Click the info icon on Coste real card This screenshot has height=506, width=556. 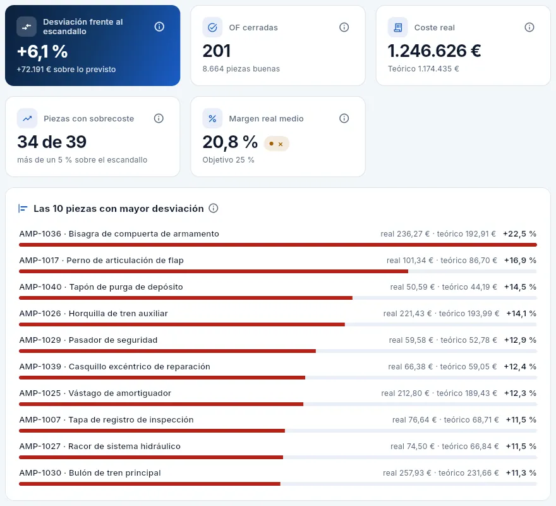click(529, 27)
